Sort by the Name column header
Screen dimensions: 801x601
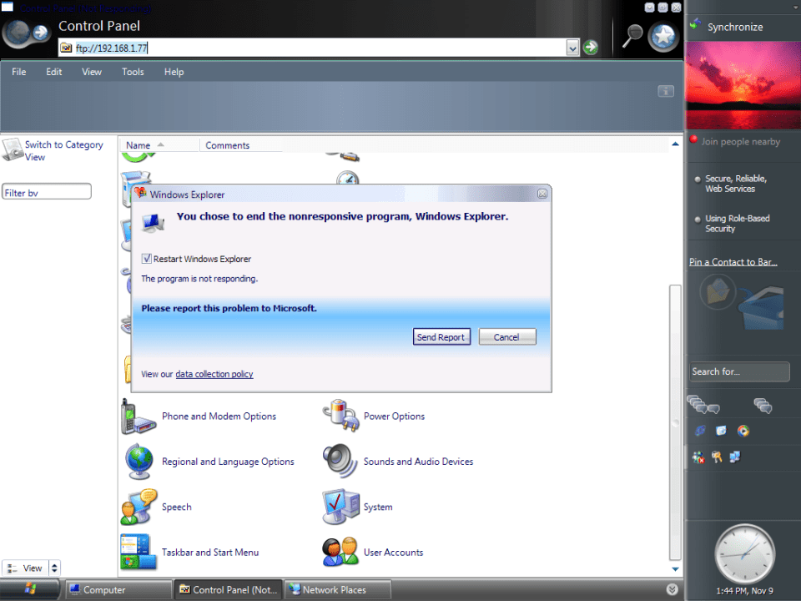pyautogui.click(x=139, y=145)
